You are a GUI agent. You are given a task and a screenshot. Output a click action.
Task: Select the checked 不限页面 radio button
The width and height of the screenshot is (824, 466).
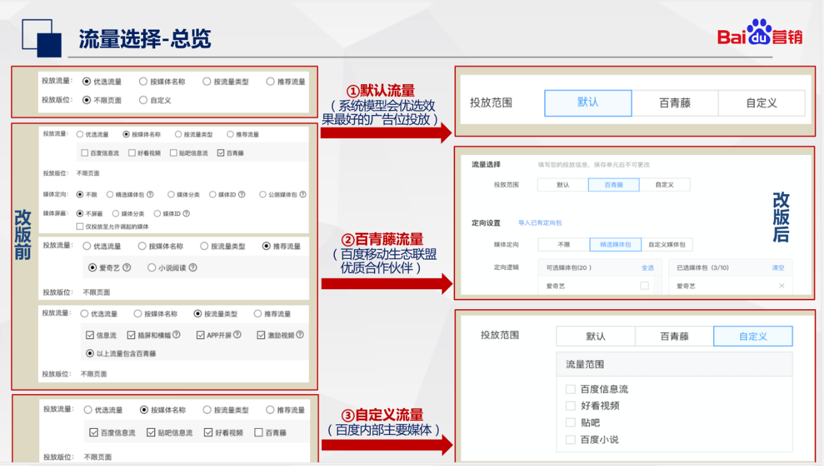(x=87, y=100)
